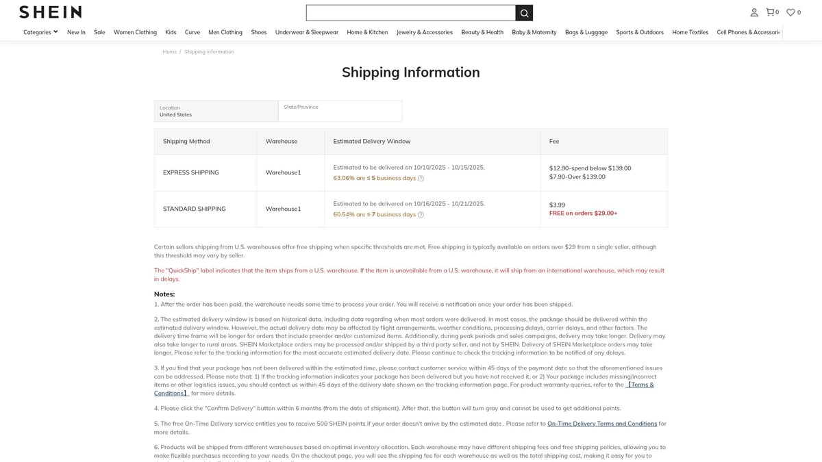The height and width of the screenshot is (462, 822).
Task: Click inside the search input field
Action: pyautogui.click(x=411, y=12)
